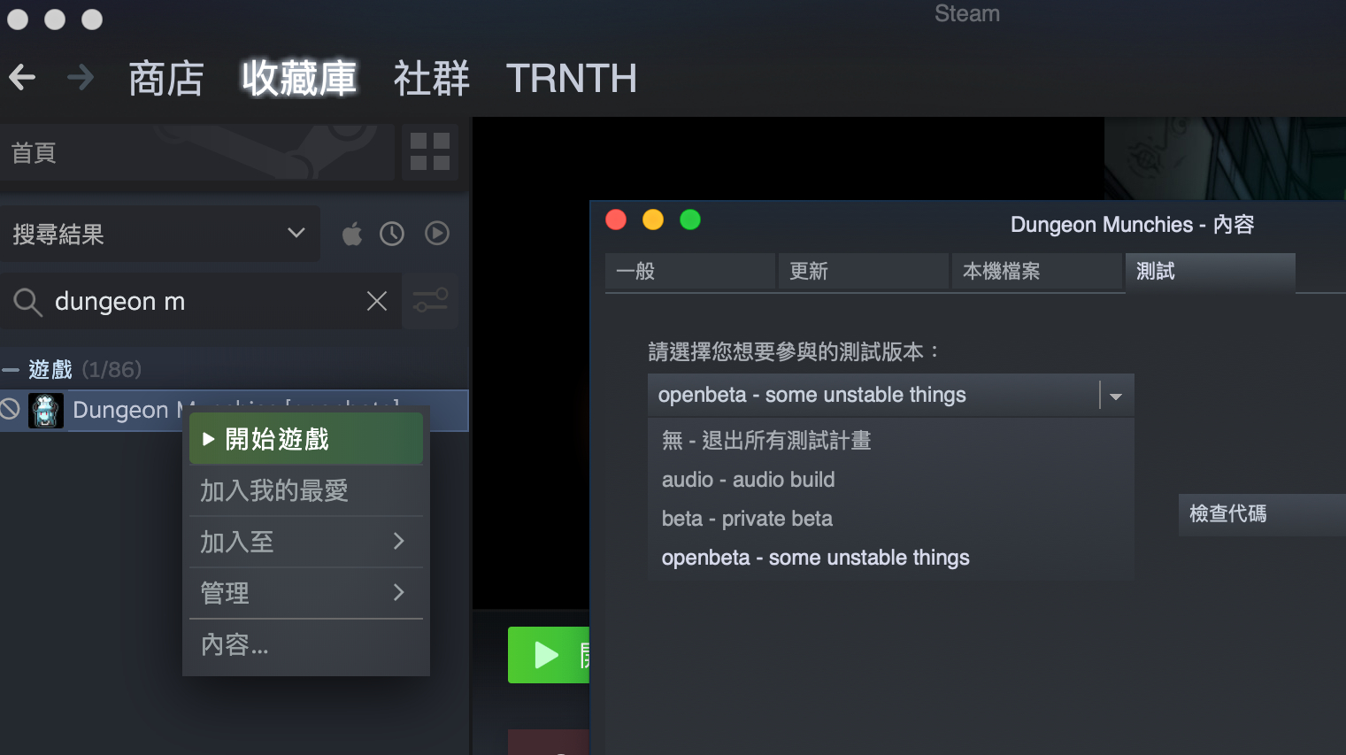
Task: Switch to the 一般 tab
Action: pyautogui.click(x=690, y=272)
